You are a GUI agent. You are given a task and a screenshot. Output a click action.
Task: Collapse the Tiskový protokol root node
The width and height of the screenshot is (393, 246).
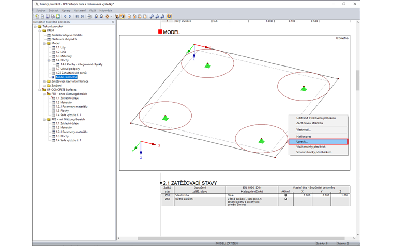point(35,26)
